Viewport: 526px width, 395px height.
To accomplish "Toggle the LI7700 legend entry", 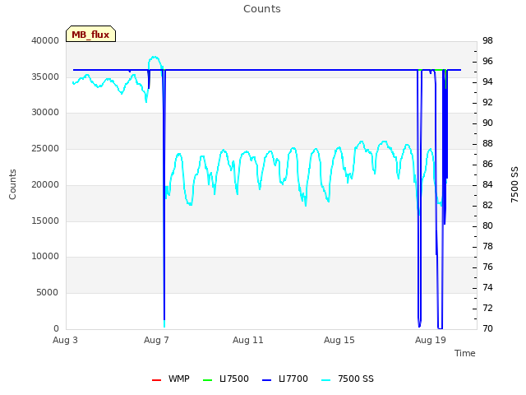I will tap(285, 379).
